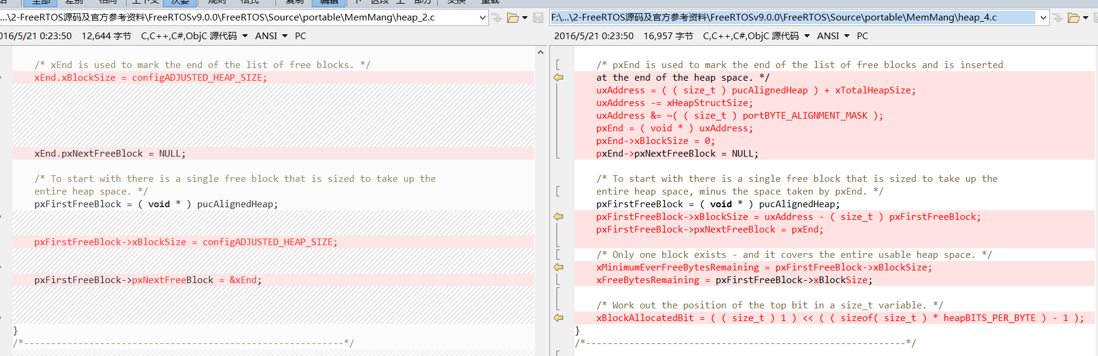Open the file browser icon for heap_2.c
The height and width of the screenshot is (356, 1098).
513,18
